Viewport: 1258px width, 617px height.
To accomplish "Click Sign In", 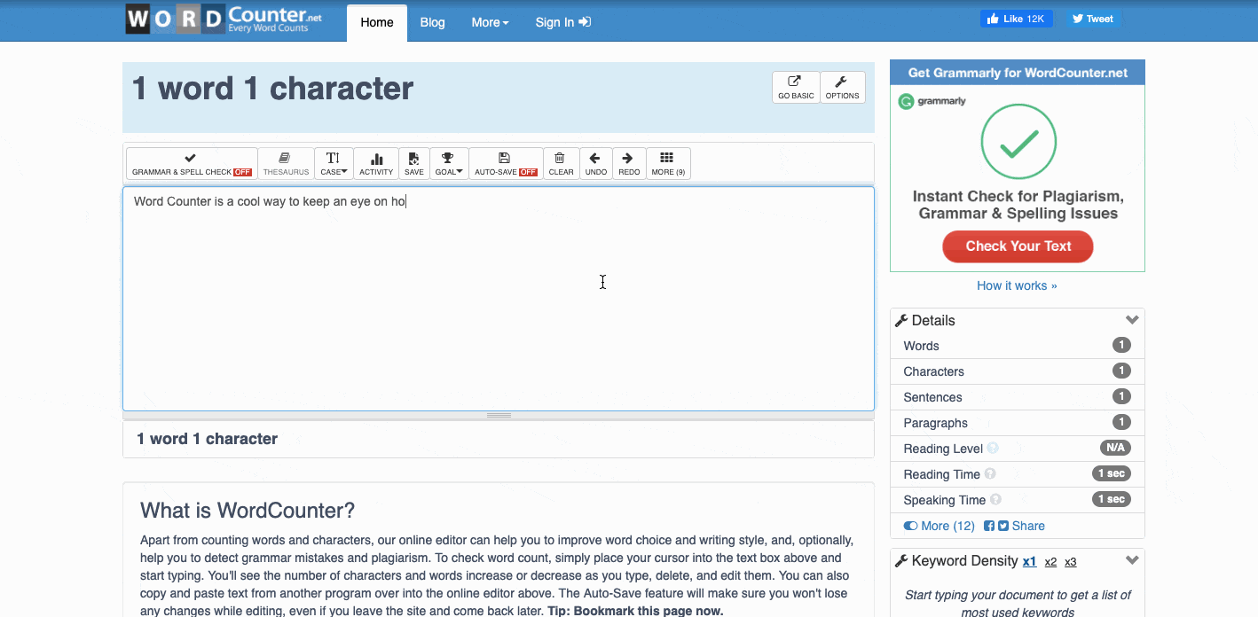I will [x=562, y=22].
